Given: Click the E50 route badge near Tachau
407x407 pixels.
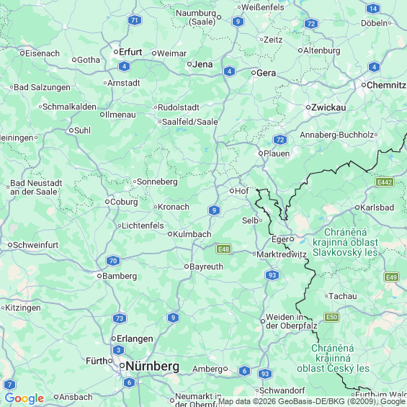Looking at the screenshot, I should (x=332, y=317).
